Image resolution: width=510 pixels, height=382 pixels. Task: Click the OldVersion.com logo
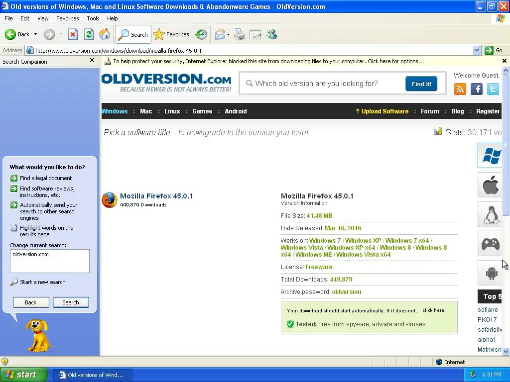click(x=166, y=82)
